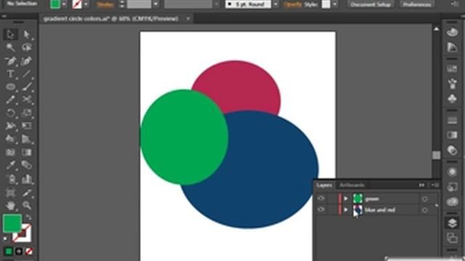Open the Color Guide panel icon

click(452, 46)
